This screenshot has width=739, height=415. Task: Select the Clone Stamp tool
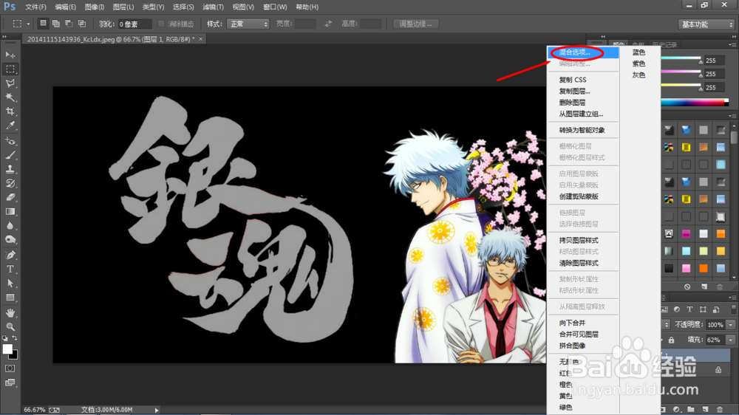pyautogui.click(x=10, y=169)
